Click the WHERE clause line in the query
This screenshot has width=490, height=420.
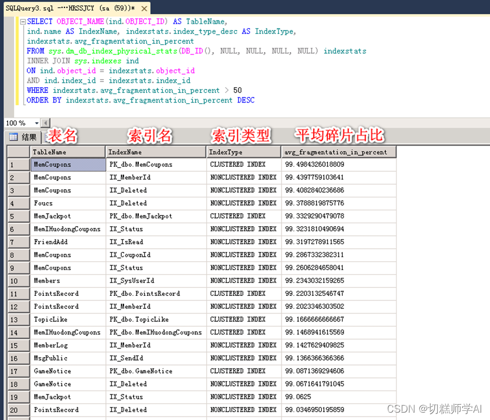pyautogui.click(x=134, y=90)
